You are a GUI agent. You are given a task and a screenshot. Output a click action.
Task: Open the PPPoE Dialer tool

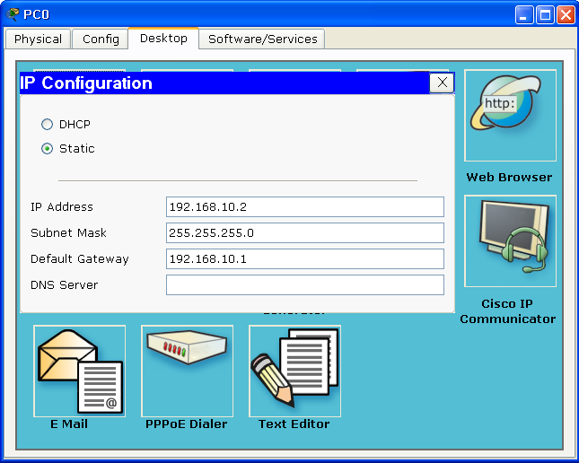pos(187,371)
